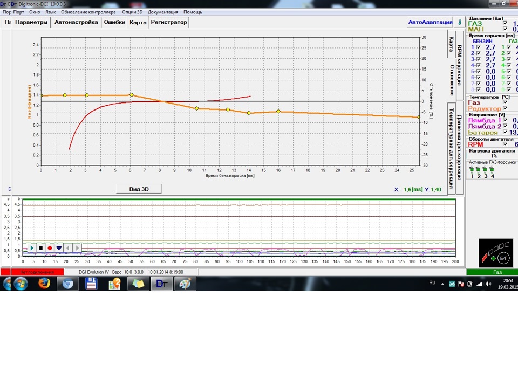The image size is (518, 379).
Task: Click the black stop button in recorder
Action: pyautogui.click(x=40, y=247)
